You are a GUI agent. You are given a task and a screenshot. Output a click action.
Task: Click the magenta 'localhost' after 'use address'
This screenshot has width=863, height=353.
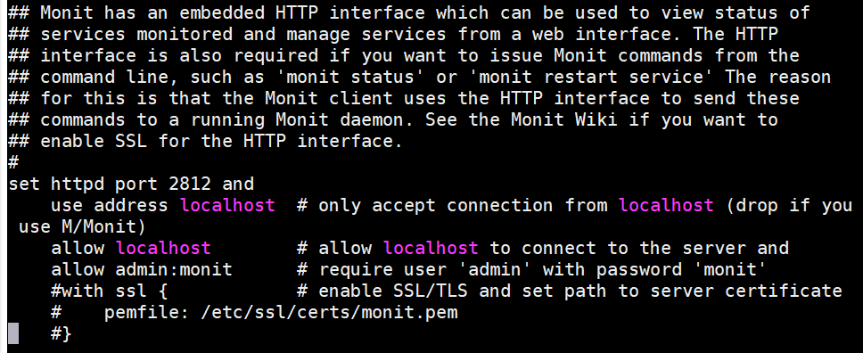tap(228, 205)
